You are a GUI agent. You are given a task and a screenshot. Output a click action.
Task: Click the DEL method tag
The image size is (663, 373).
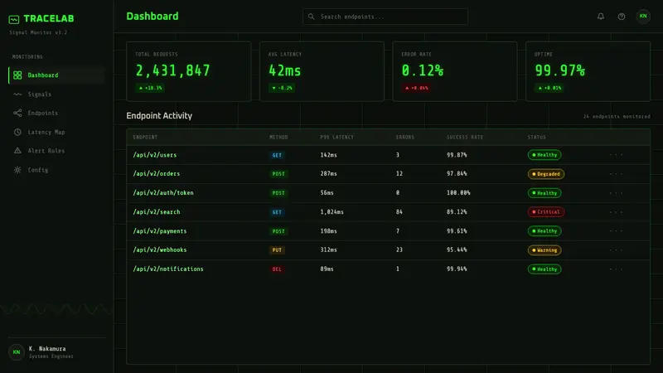tap(277, 269)
